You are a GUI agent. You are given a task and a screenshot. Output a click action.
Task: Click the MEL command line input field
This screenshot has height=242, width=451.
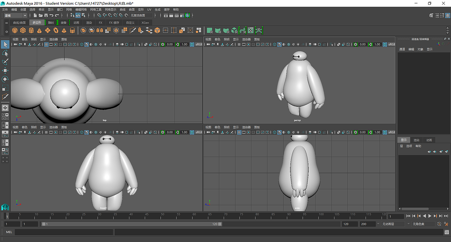point(64,232)
